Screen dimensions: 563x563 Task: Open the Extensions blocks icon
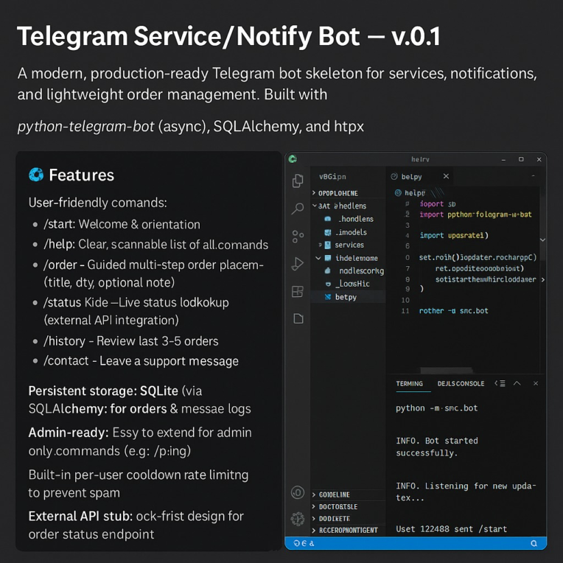click(298, 292)
